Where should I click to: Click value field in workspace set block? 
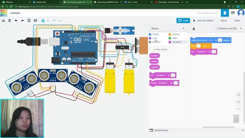click(x=214, y=52)
